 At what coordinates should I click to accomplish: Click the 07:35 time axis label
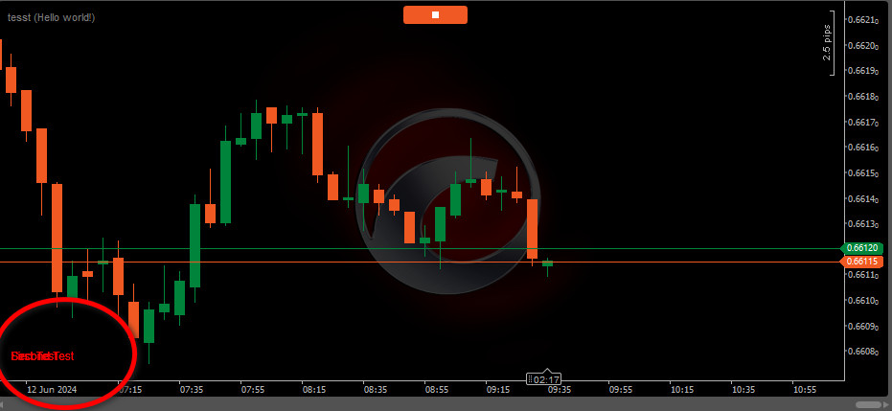[x=192, y=389]
